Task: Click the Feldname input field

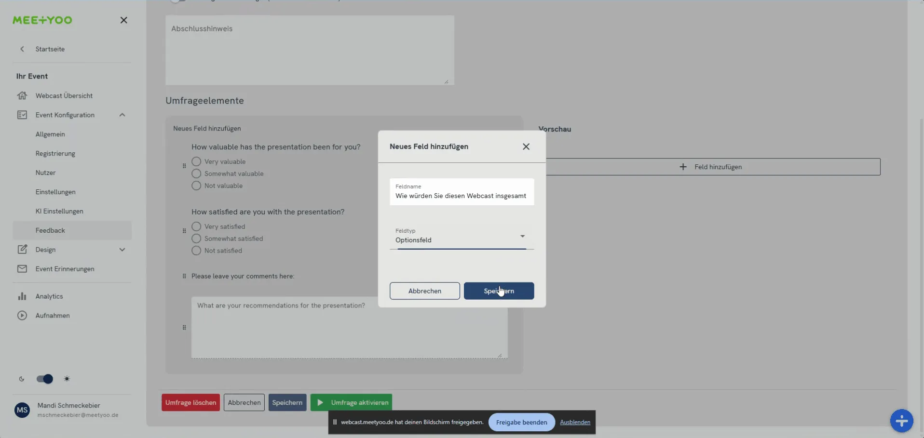Action: click(x=461, y=196)
